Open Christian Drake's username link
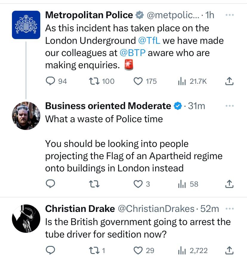 pos(156,209)
